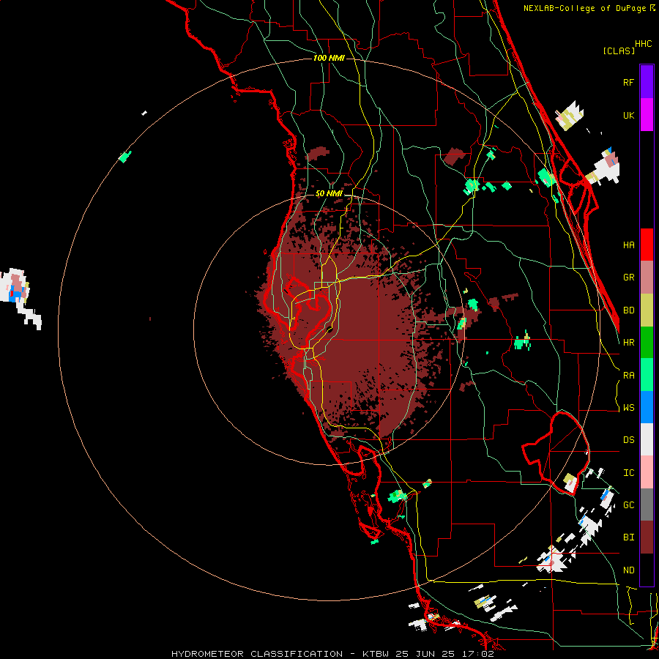Click the "BD" legend label

pyautogui.click(x=629, y=310)
